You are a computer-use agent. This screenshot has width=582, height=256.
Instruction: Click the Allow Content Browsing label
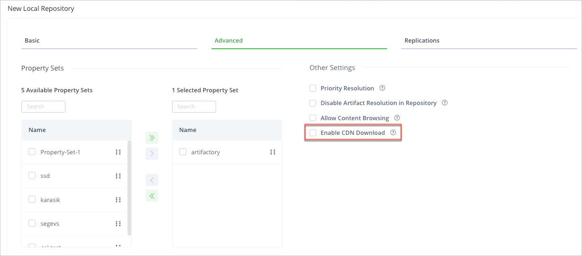pos(355,118)
